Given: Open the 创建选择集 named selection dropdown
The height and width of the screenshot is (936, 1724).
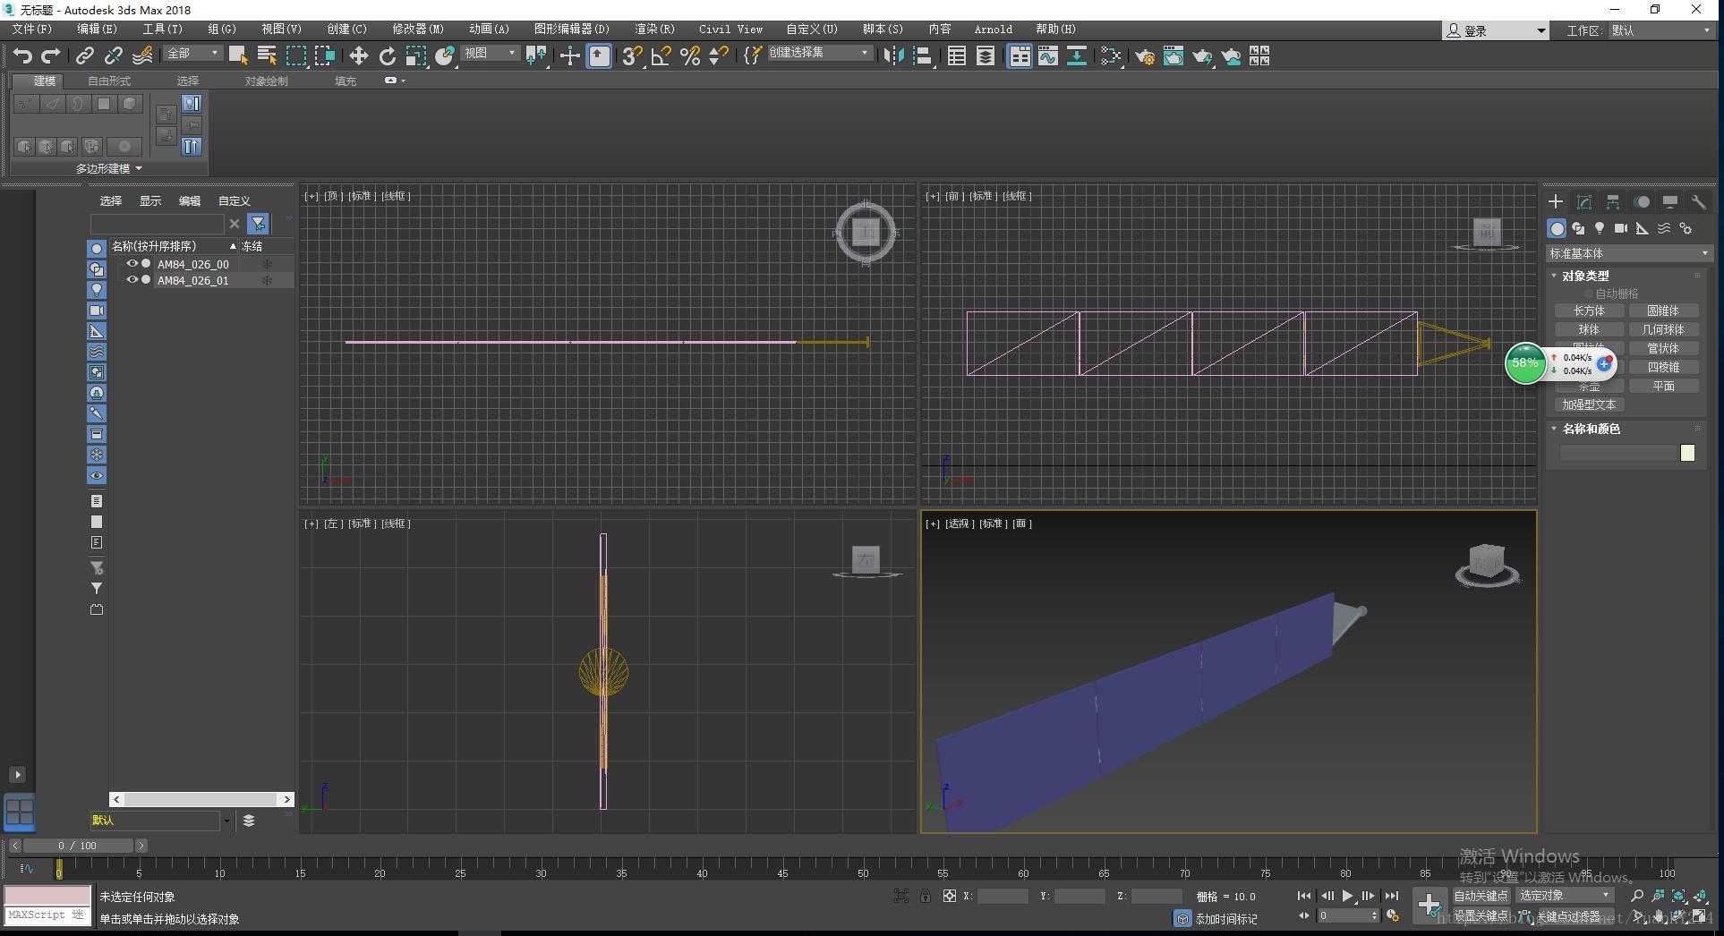Looking at the screenshot, I should 819,54.
